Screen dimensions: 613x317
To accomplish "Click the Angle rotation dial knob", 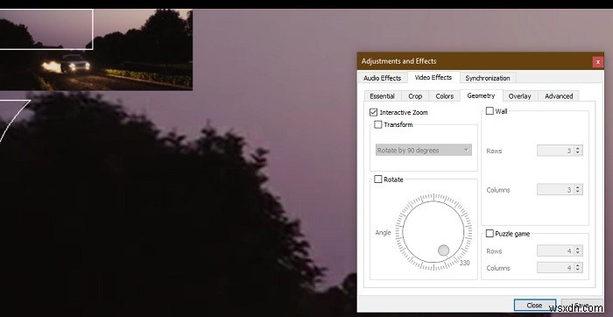I will pyautogui.click(x=443, y=250).
